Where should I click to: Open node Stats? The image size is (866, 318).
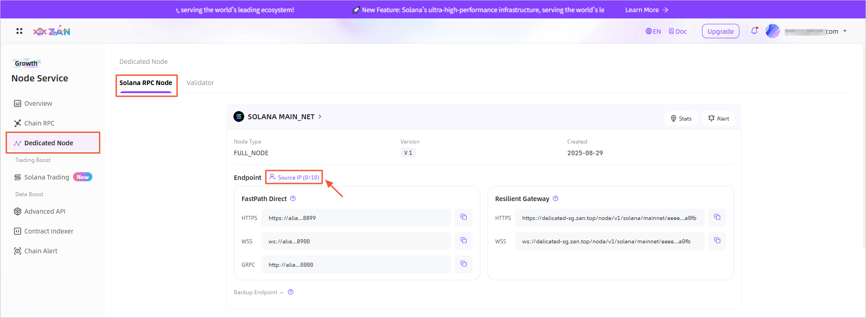point(681,118)
